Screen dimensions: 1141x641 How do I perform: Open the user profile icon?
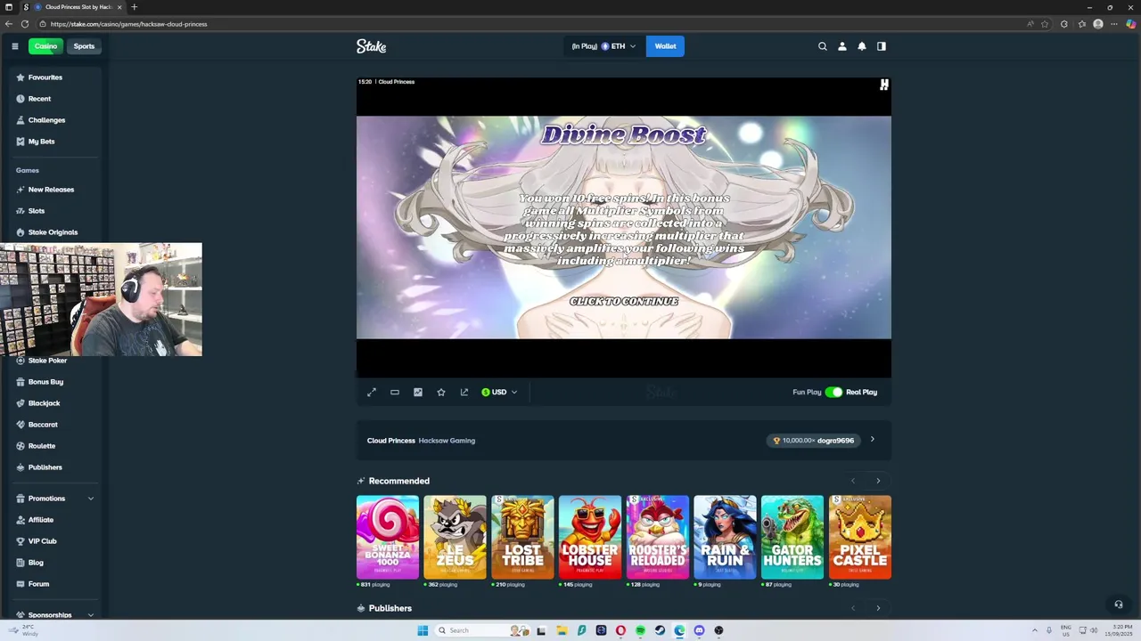click(842, 46)
